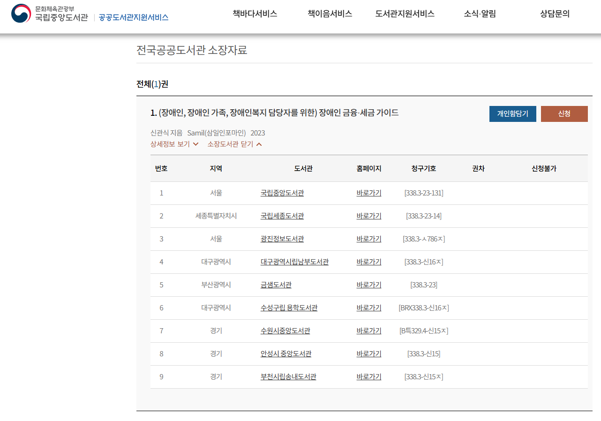
Task: Click the 국립중앙도서관 logo emblem
Action: point(21,14)
